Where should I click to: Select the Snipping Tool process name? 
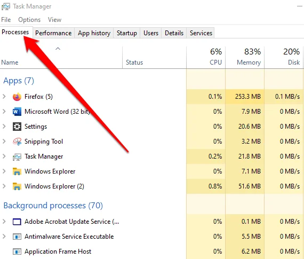[44, 142]
